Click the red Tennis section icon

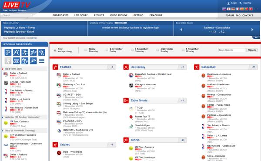[126, 140]
